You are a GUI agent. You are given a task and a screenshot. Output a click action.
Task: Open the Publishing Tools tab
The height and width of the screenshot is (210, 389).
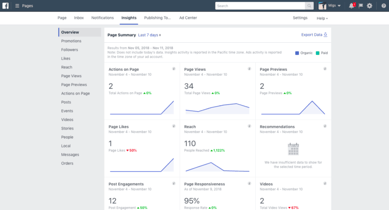click(157, 18)
